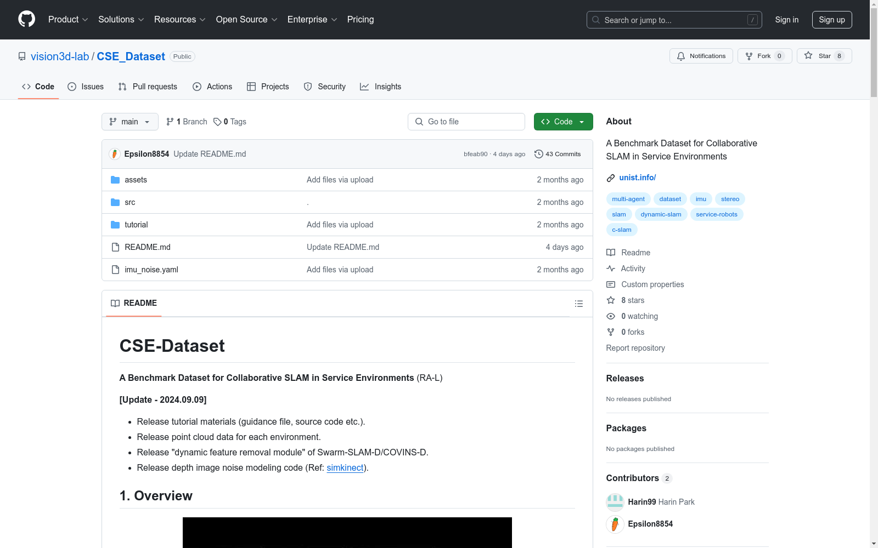Screen dimensions: 878x548
Task: Select the README tab heading
Action: tap(134, 303)
